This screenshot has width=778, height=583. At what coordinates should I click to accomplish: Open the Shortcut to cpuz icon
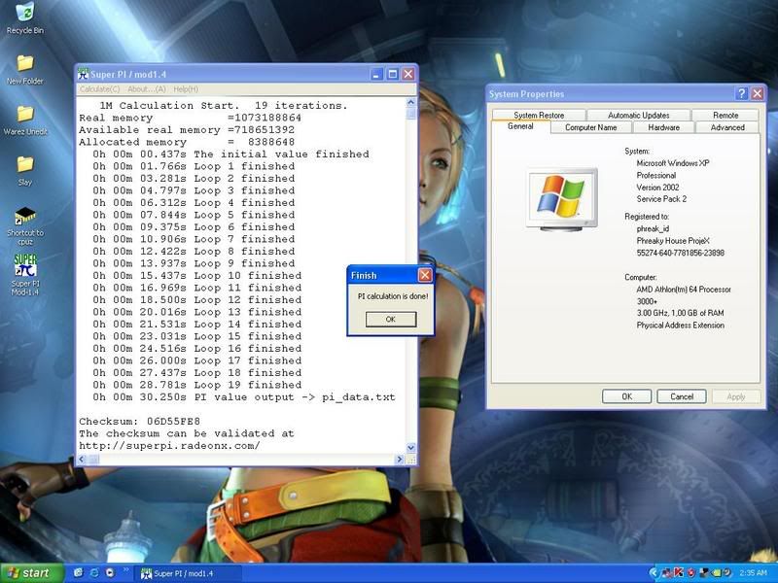point(24,217)
